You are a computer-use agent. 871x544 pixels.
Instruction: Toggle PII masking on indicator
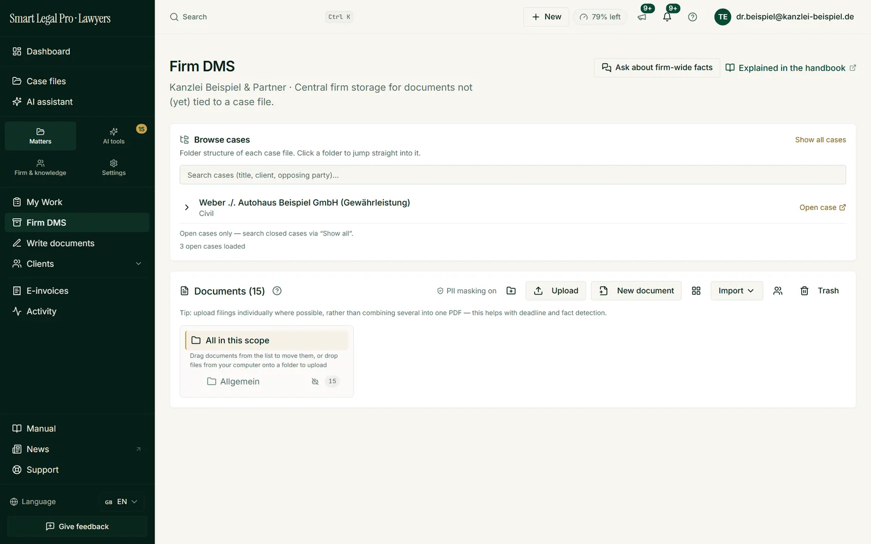(x=467, y=291)
